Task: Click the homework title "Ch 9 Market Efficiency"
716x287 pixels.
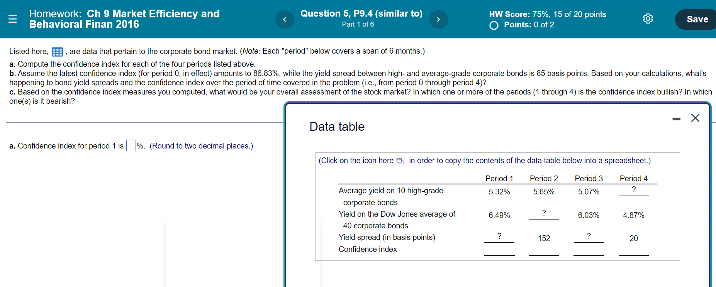Action: point(124,14)
